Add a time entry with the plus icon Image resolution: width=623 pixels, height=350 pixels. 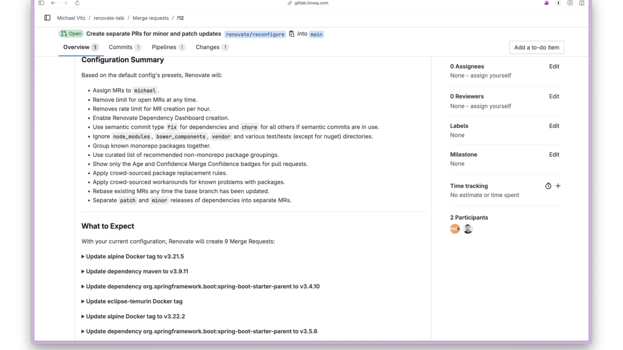[558, 186]
